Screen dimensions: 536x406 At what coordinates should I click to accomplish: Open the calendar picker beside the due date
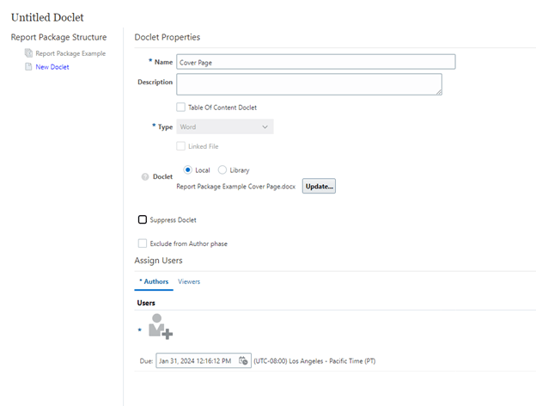click(243, 360)
